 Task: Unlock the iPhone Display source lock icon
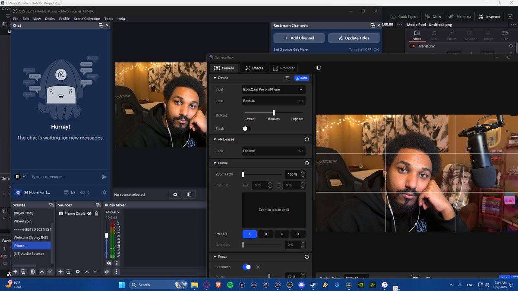[96, 213]
